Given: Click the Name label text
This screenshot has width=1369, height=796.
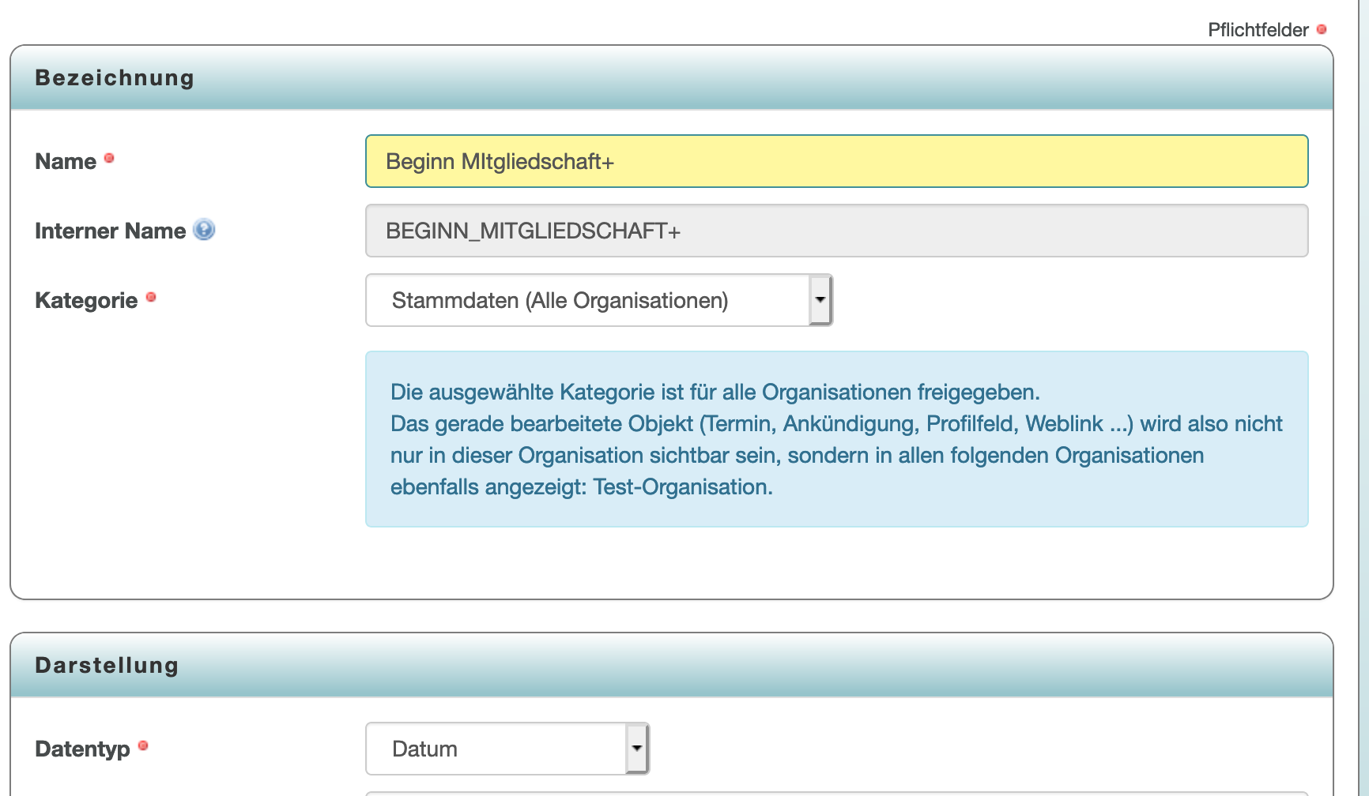Looking at the screenshot, I should 65,160.
